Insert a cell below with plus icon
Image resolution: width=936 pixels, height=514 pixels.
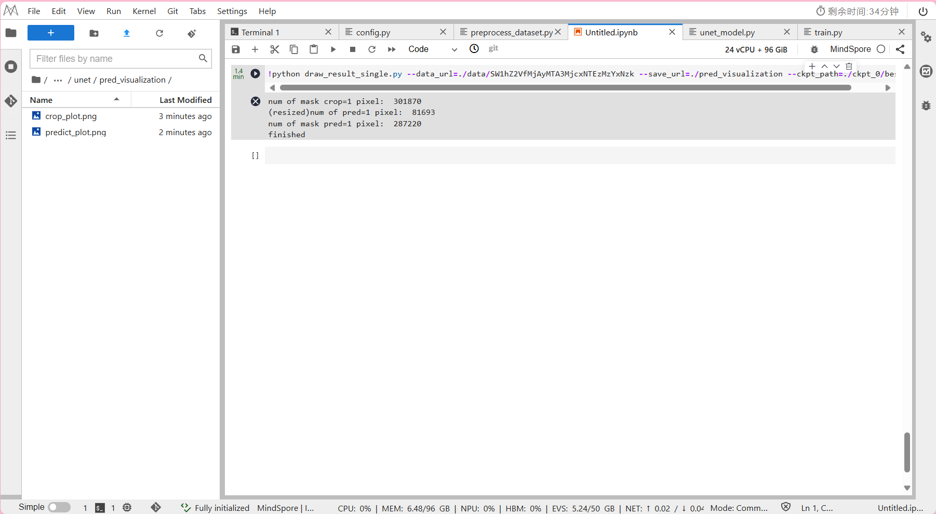(x=255, y=49)
